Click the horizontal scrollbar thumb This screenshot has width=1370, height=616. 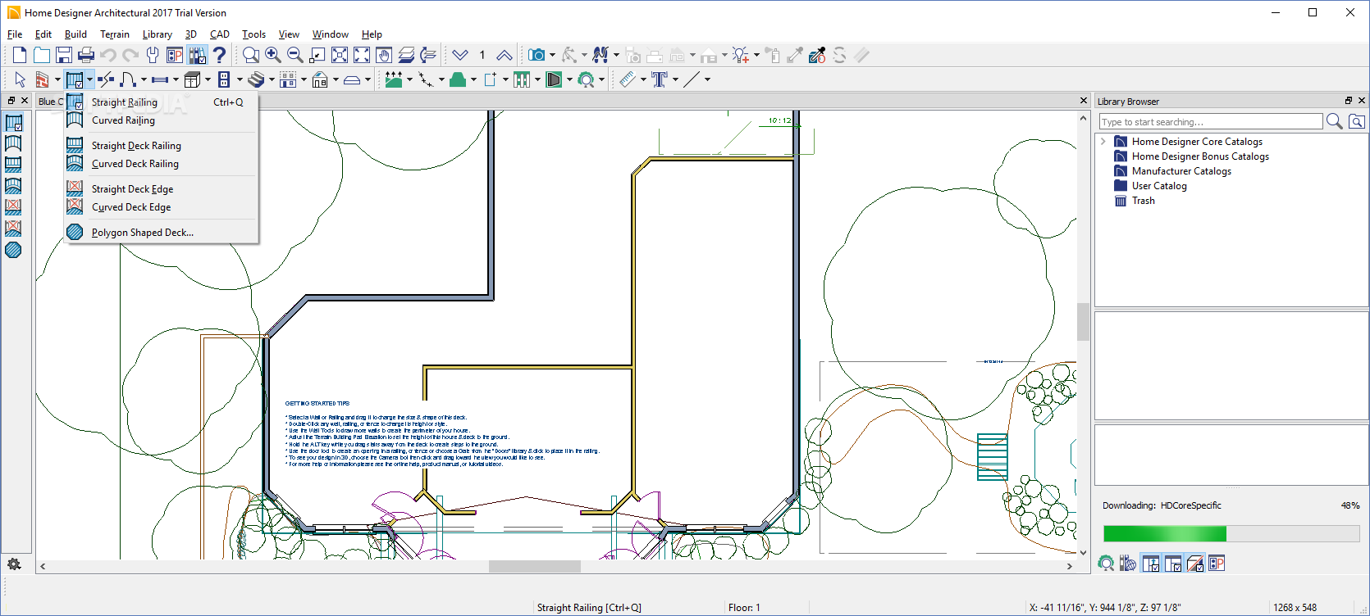535,566
